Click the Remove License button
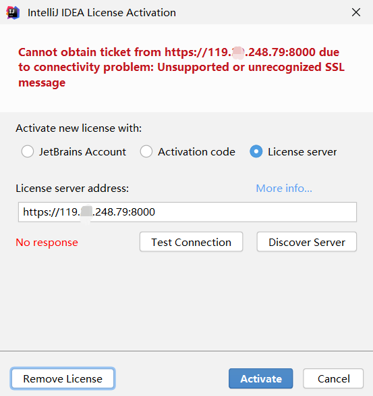Image resolution: width=373 pixels, height=396 pixels. 63,378
